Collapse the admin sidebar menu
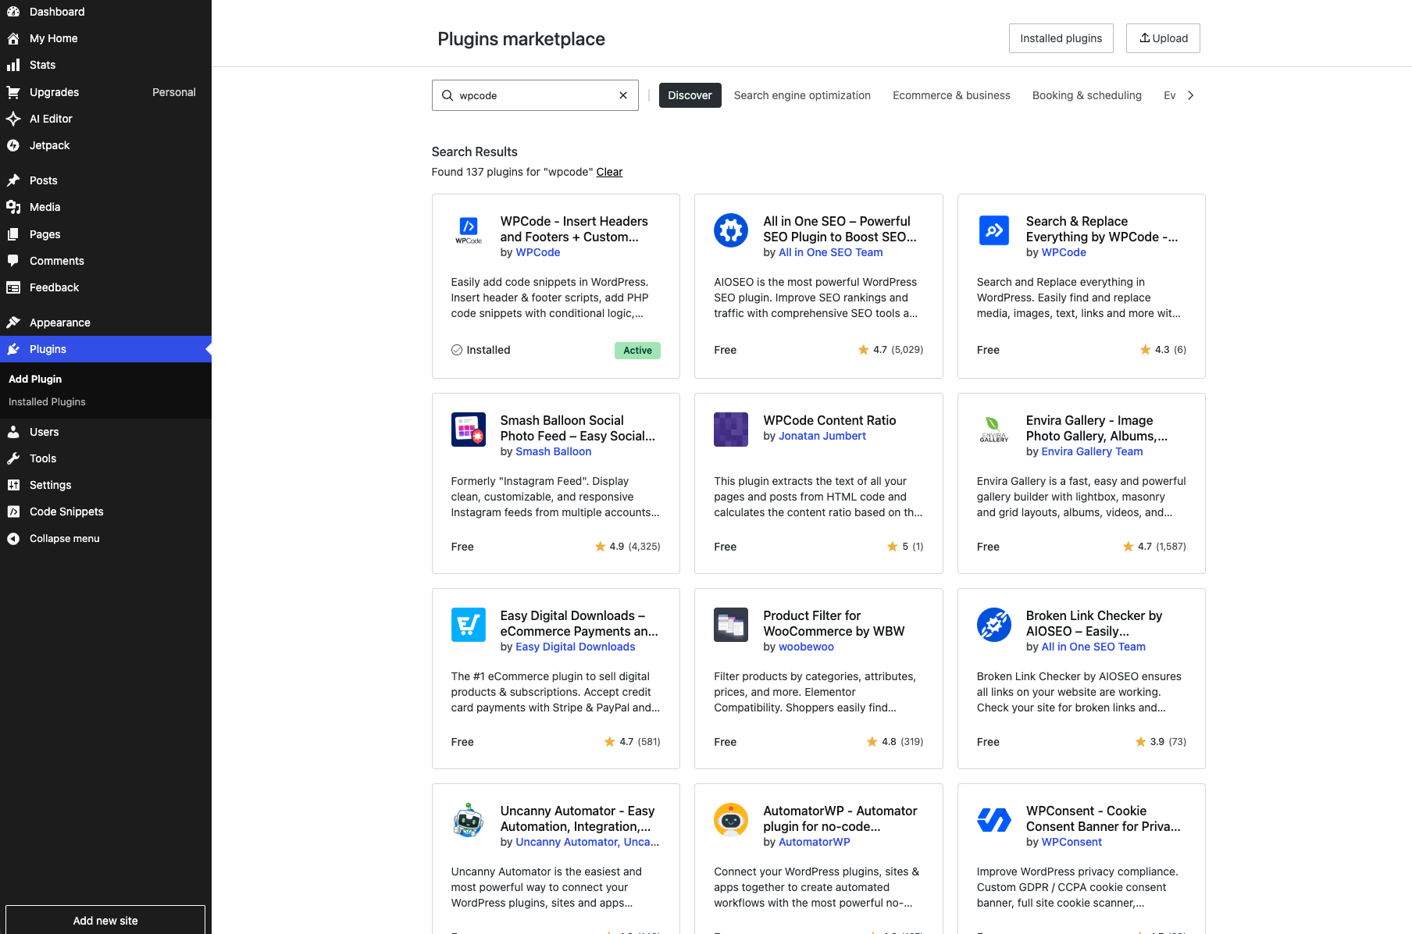 (x=13, y=538)
